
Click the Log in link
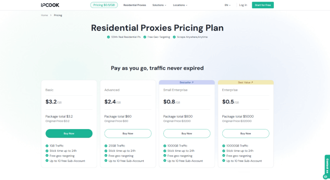click(243, 5)
